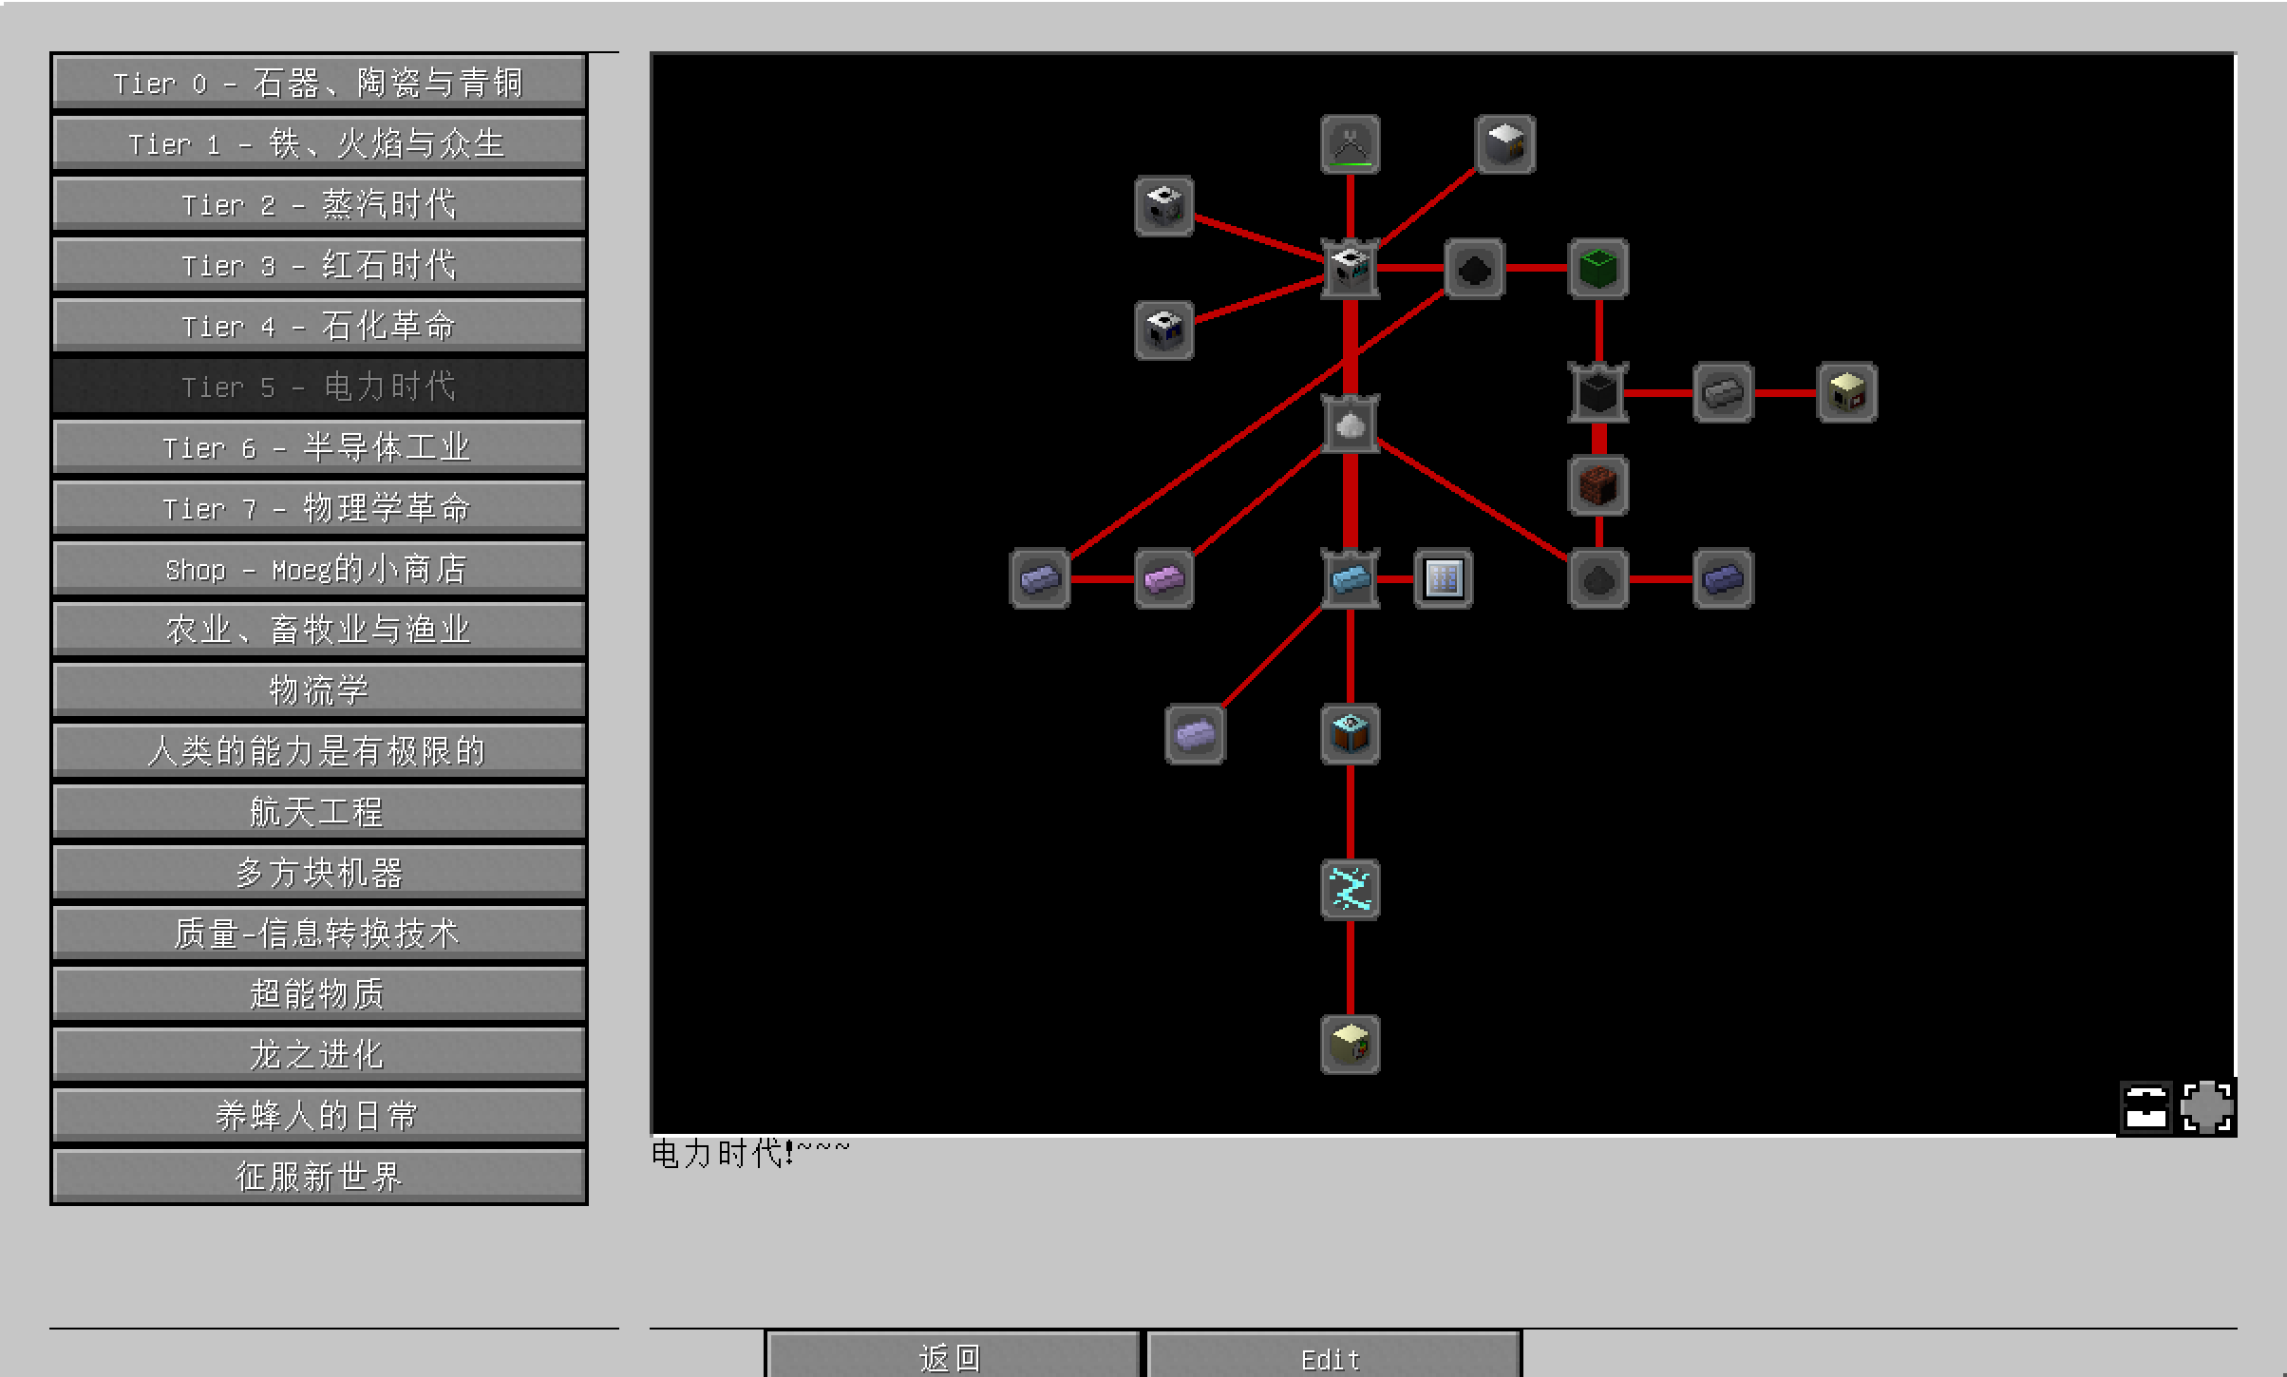Screen dimensions: 2287x1377
Task: Open the 航天工程 questline
Action: 318,812
